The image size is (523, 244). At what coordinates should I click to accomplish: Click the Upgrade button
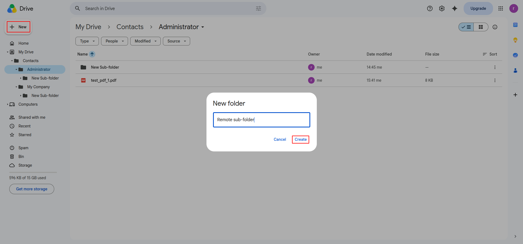pyautogui.click(x=478, y=8)
